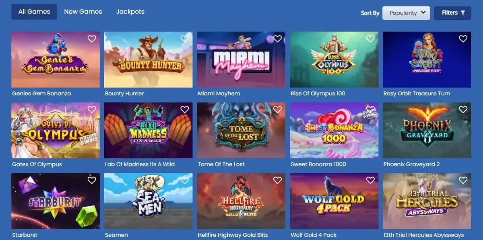Heart the Phoenix Graveyard 2 game
The width and height of the screenshot is (483, 240).
[463, 109]
